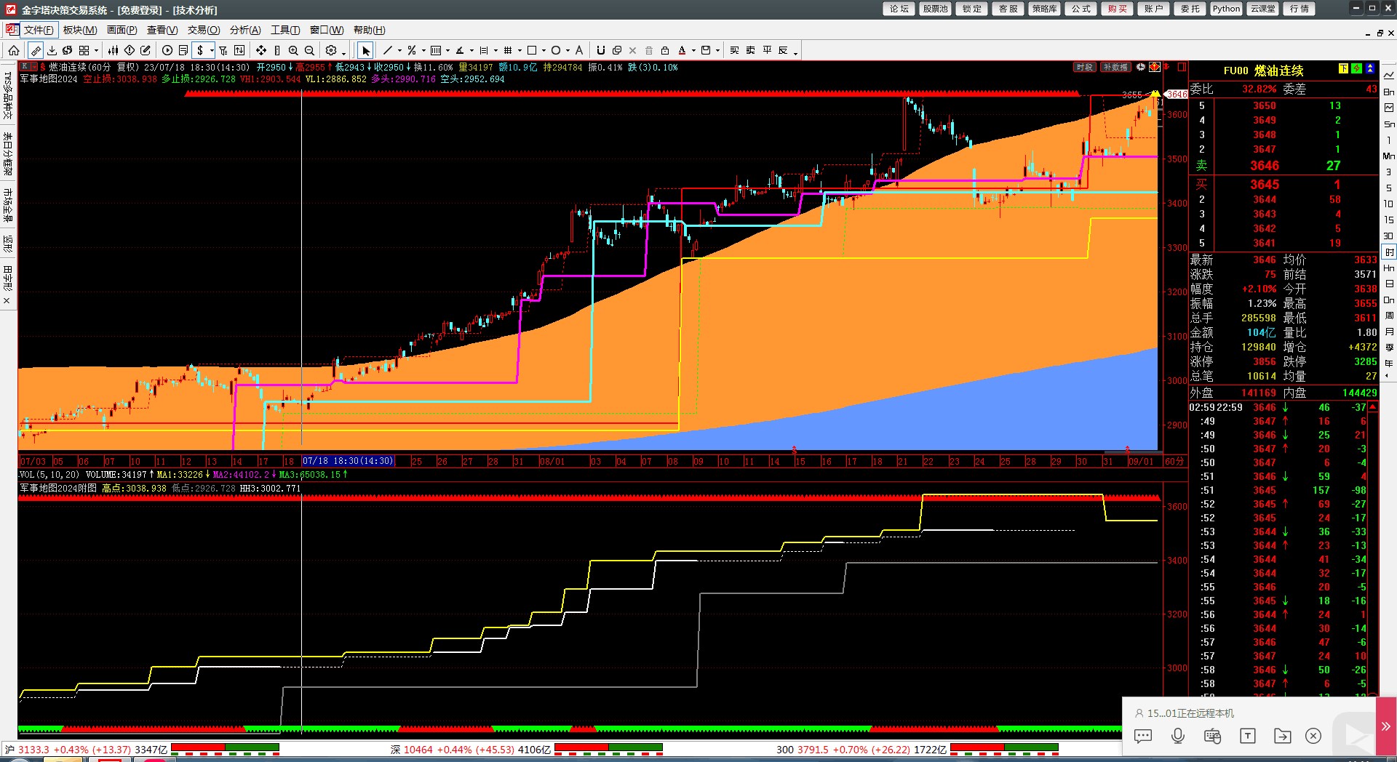
Task: Select the arrow pointer cursor tool
Action: pos(366,50)
